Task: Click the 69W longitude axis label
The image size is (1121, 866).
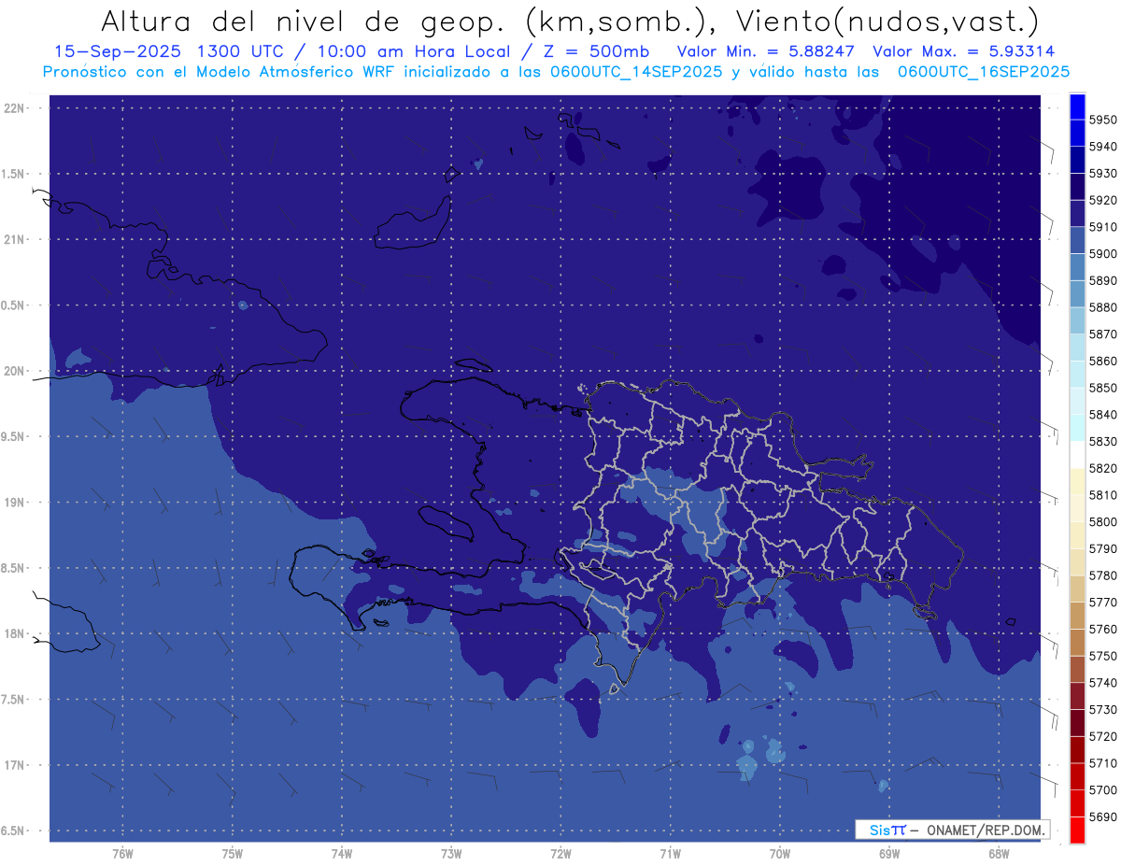Action: 889,854
